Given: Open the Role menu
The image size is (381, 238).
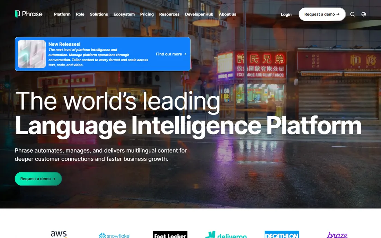Looking at the screenshot, I should tap(80, 14).
